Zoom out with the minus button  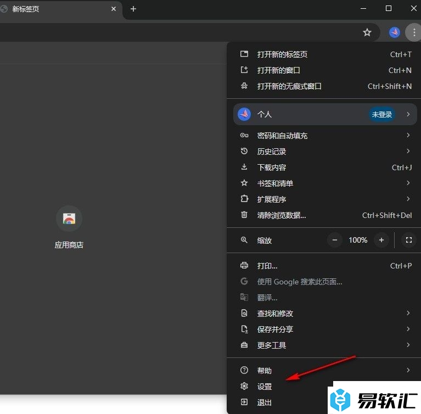click(x=335, y=240)
